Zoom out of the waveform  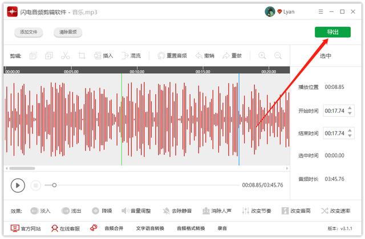coord(278,56)
